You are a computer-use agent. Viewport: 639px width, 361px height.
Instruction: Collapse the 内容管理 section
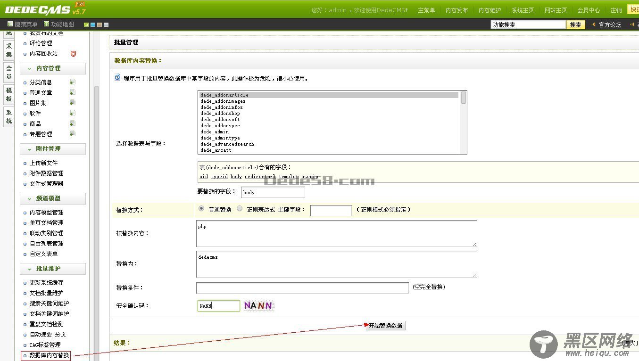[x=53, y=68]
